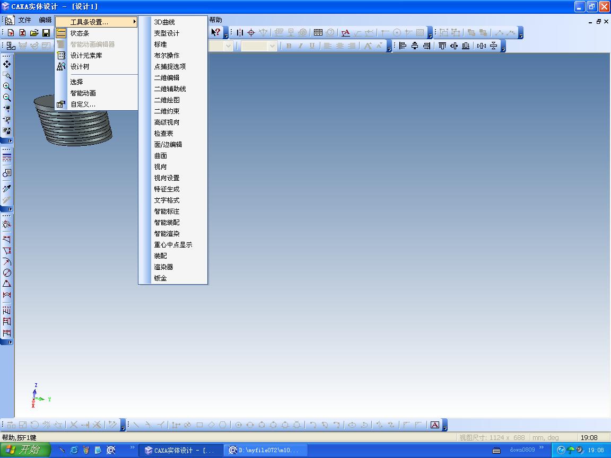611x458 pixels.
Task: Click the align bottom edges icon
Action: (466, 46)
